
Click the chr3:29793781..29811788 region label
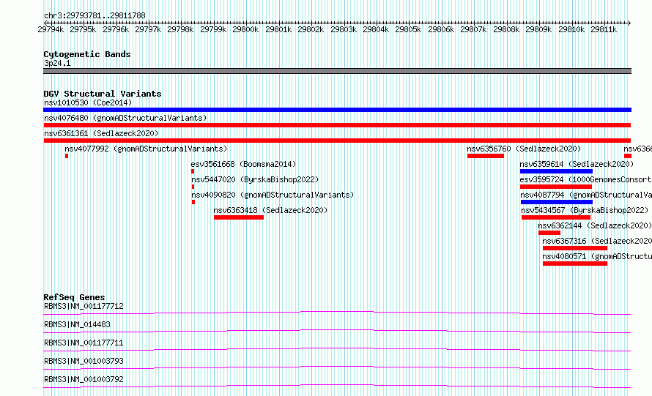pyautogui.click(x=95, y=16)
